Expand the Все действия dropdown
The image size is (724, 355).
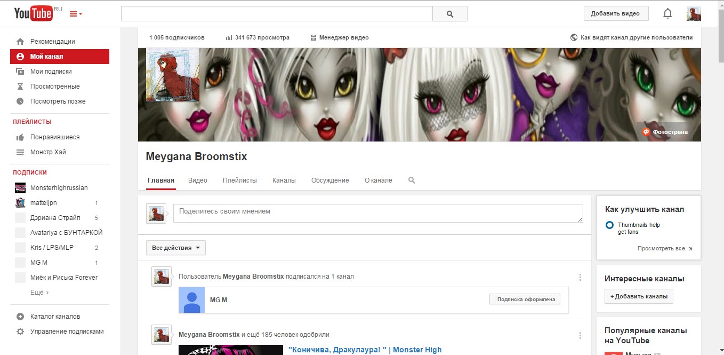175,248
